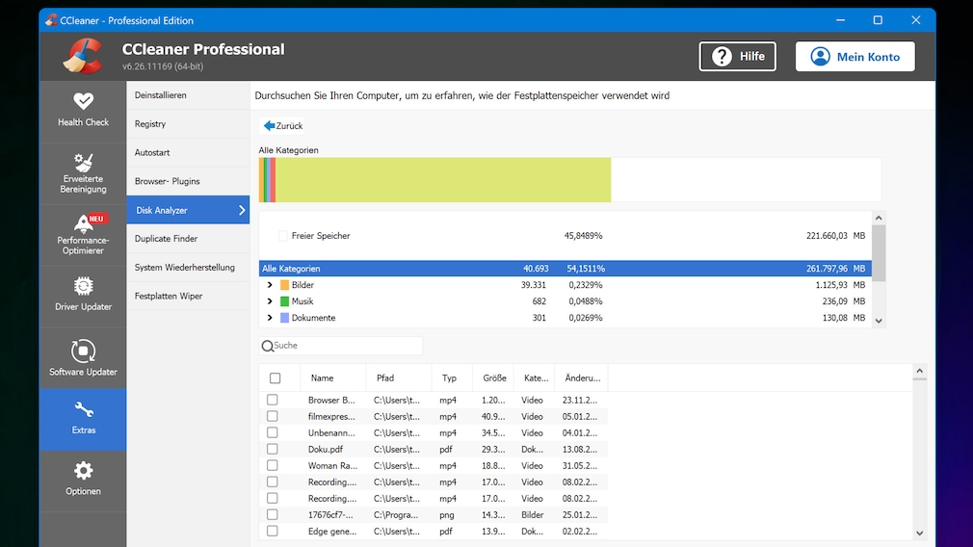Select the first Recording.... file name
Image resolution: width=973 pixels, height=547 pixels.
click(x=332, y=482)
